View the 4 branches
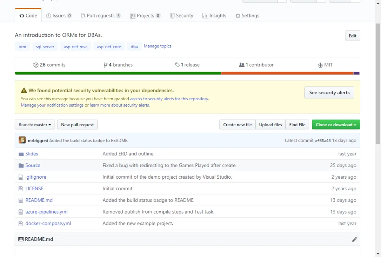 (118, 65)
